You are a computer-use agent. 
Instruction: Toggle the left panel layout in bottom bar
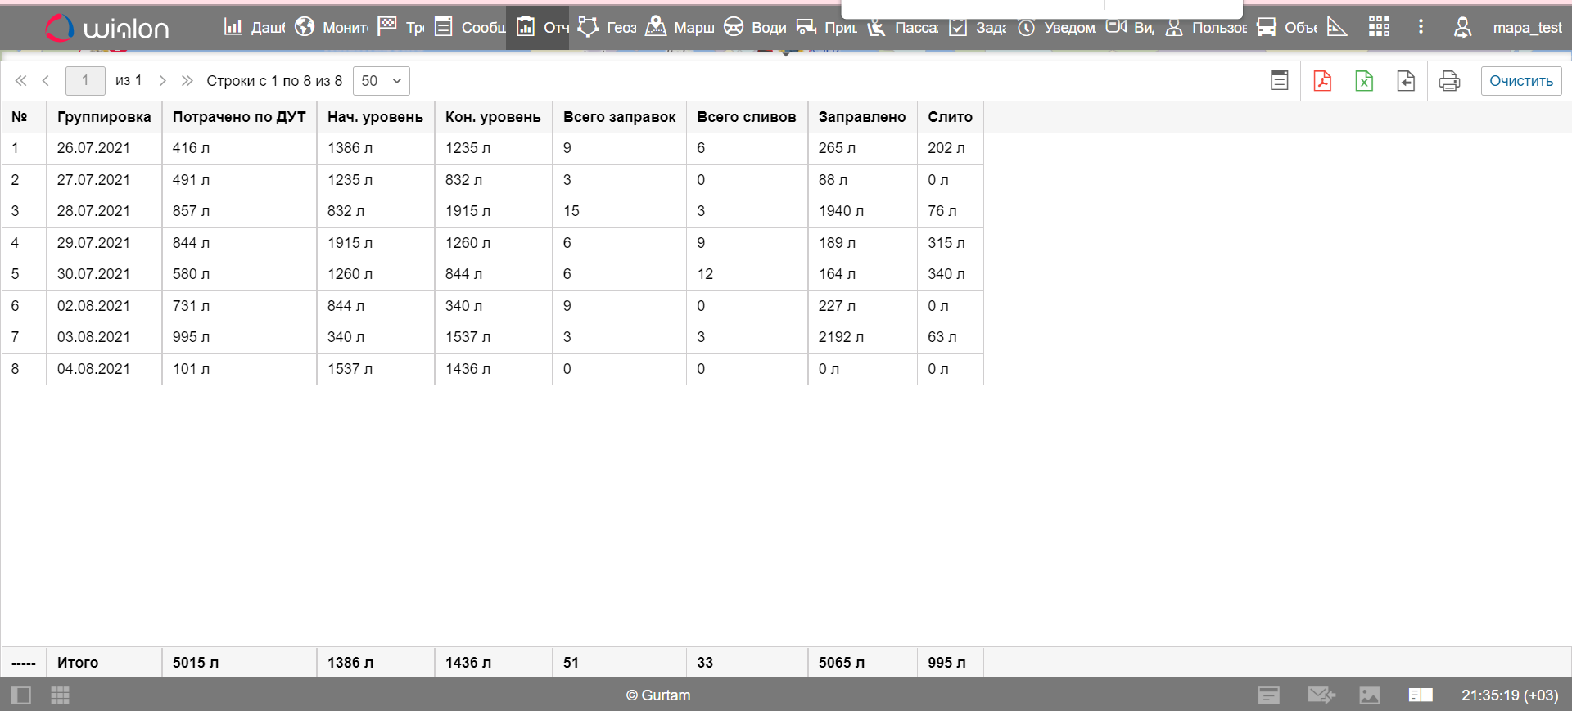[20, 695]
